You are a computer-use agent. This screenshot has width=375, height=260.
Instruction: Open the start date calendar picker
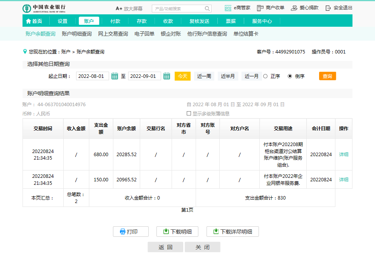(115, 76)
